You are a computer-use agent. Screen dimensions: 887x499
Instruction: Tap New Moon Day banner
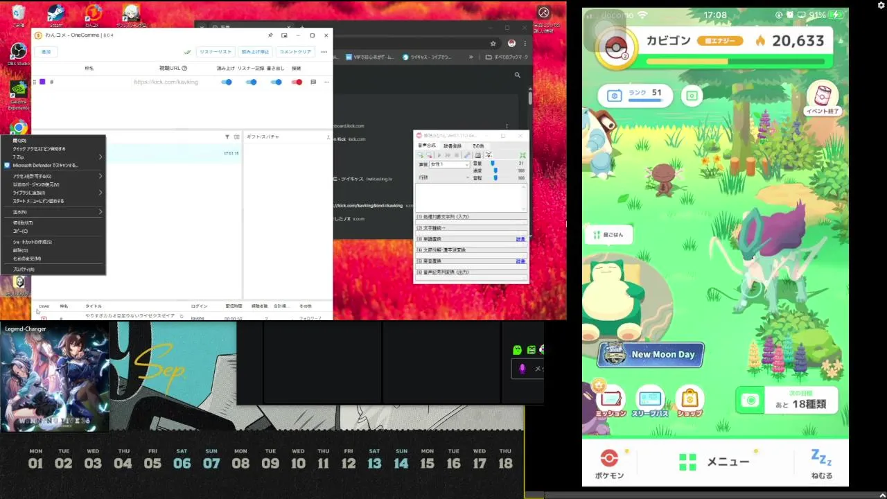tap(651, 354)
